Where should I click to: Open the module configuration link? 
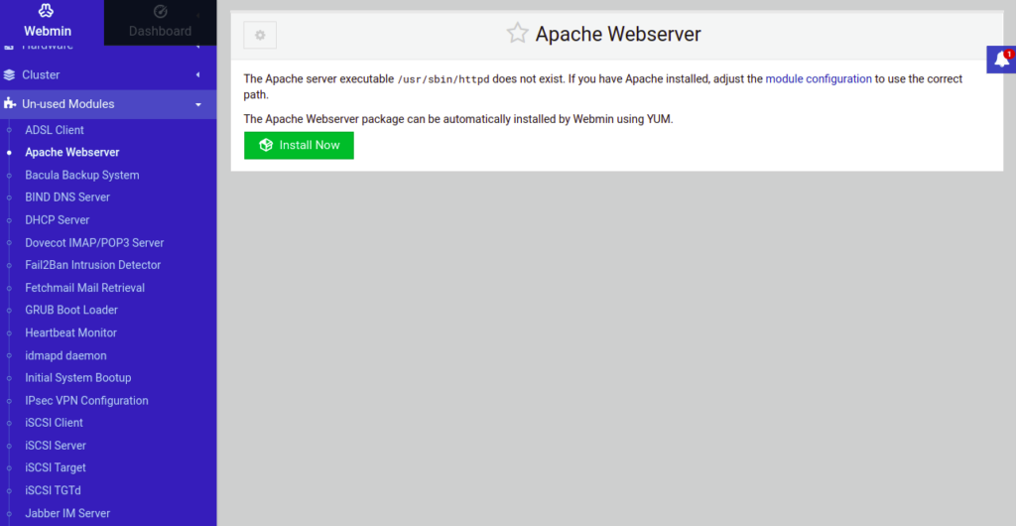click(819, 79)
